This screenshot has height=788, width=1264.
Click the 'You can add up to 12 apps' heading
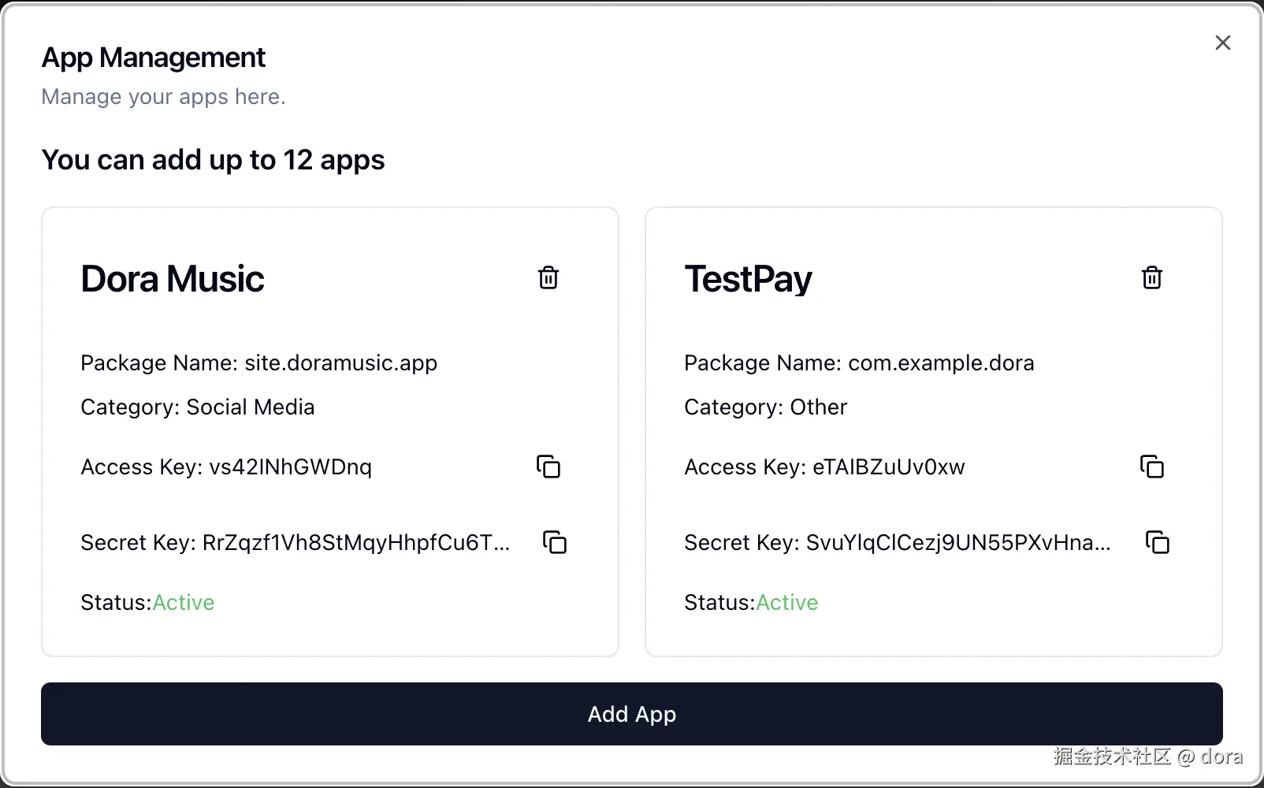[x=213, y=160]
